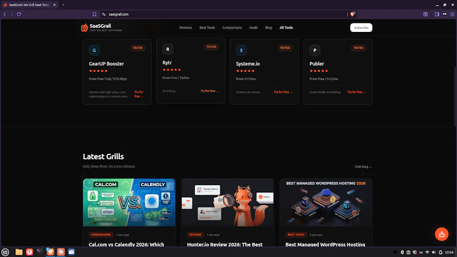This screenshot has width=457, height=257.
Task: Click the REVIEWS category badge
Action: pos(195,235)
